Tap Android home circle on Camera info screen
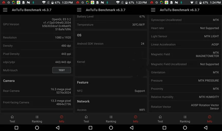222x131 pixels. [37, 128]
